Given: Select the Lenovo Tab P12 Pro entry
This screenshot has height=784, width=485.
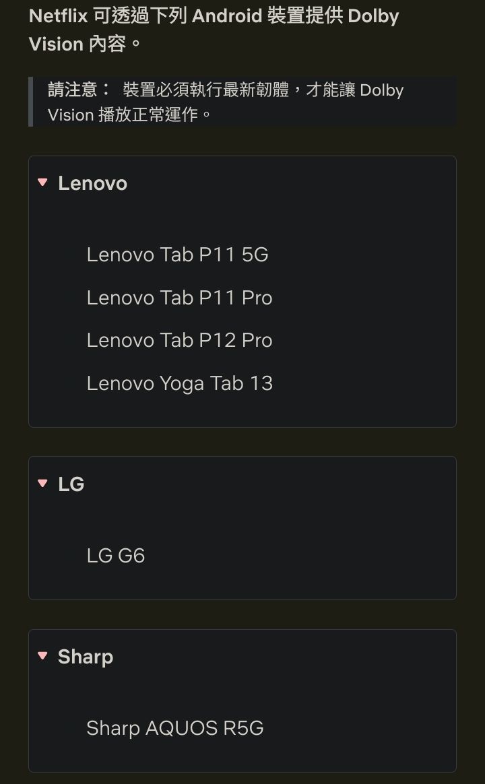Looking at the screenshot, I should (x=179, y=340).
